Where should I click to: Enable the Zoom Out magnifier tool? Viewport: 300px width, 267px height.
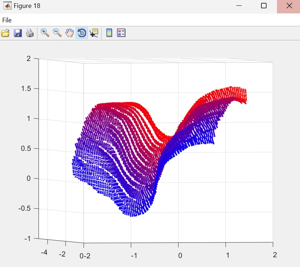pyautogui.click(x=57, y=33)
